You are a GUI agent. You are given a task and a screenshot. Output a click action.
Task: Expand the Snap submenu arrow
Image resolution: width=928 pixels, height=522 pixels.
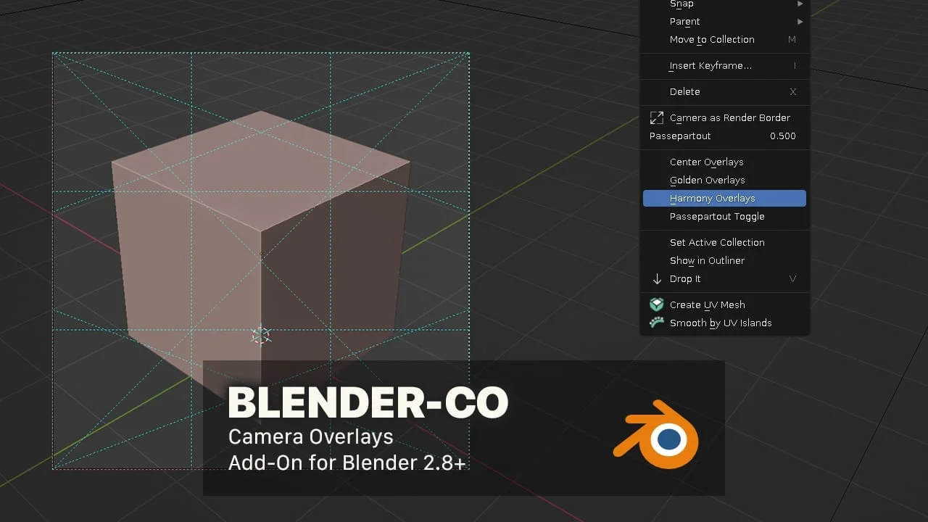[800, 4]
